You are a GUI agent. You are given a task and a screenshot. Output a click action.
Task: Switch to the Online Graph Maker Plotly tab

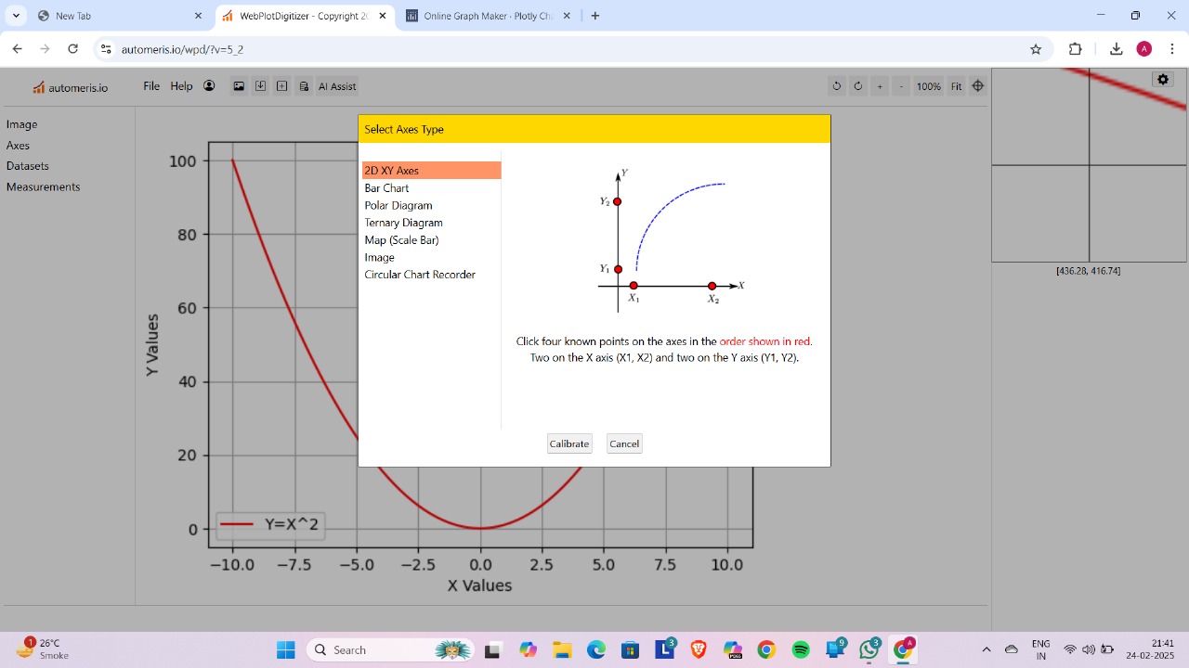pos(483,15)
